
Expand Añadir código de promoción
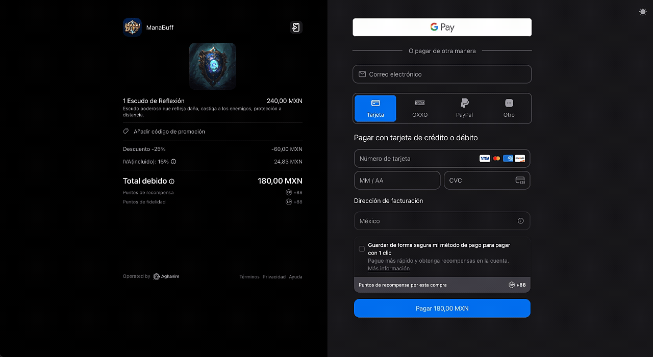(169, 132)
